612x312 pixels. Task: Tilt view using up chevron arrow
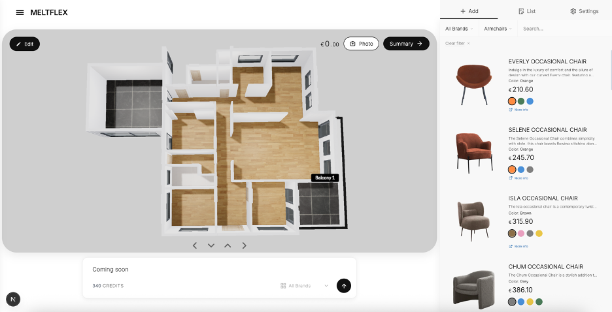point(228,245)
